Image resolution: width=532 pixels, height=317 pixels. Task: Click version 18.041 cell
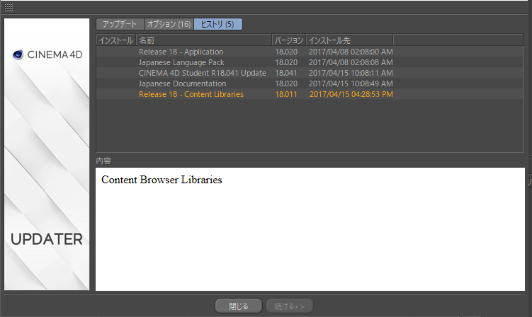pyautogui.click(x=286, y=73)
